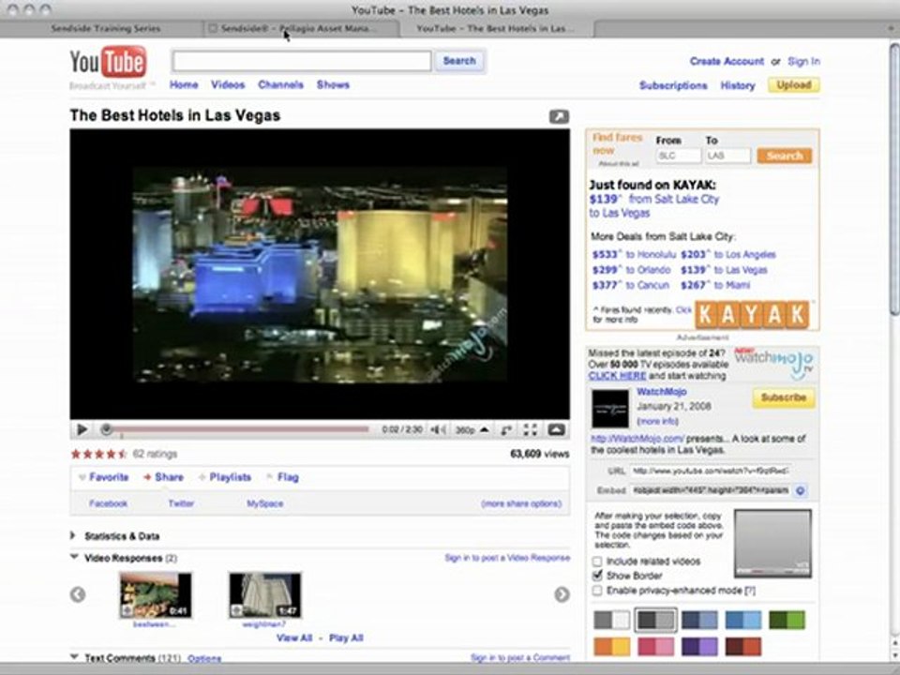Click the video URL text field
The image size is (900, 675).
click(x=710, y=471)
